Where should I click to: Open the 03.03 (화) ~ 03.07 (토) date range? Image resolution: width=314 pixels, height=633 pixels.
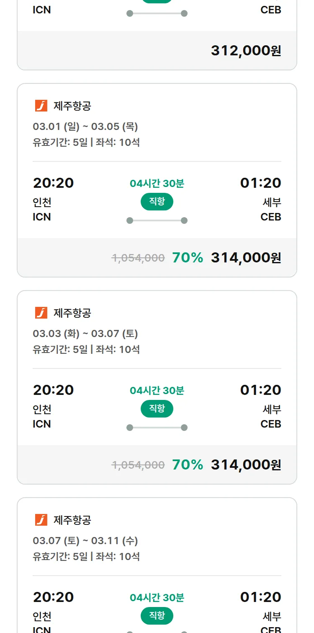coord(85,333)
